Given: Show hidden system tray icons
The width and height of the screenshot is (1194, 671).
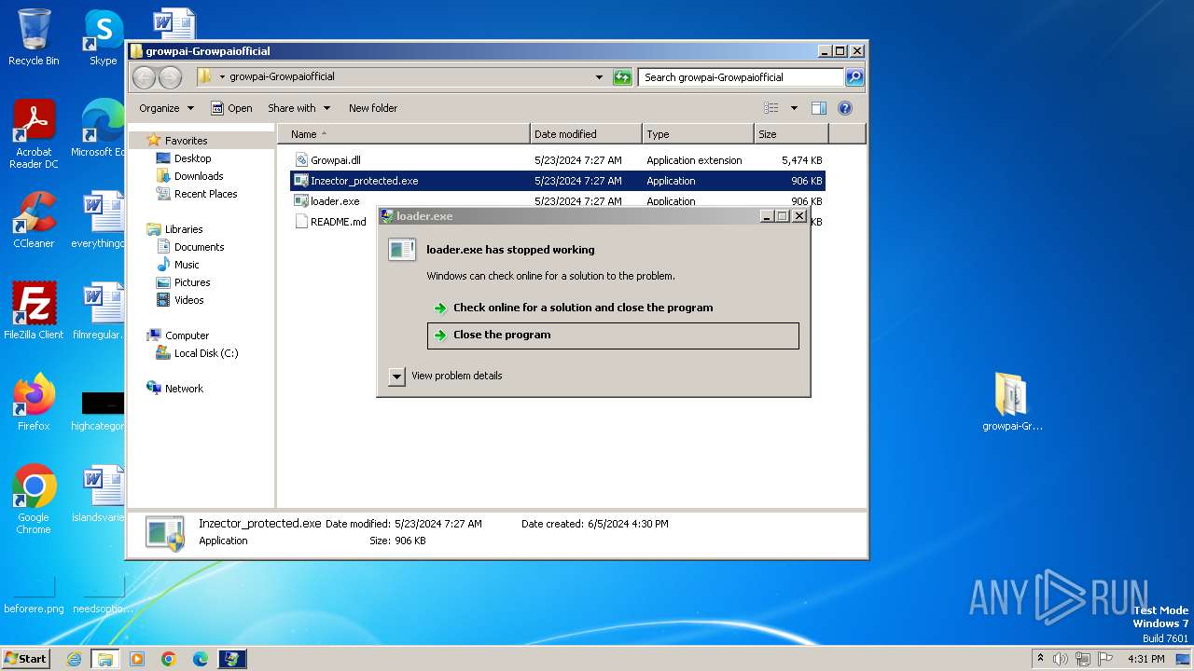Looking at the screenshot, I should point(1040,659).
